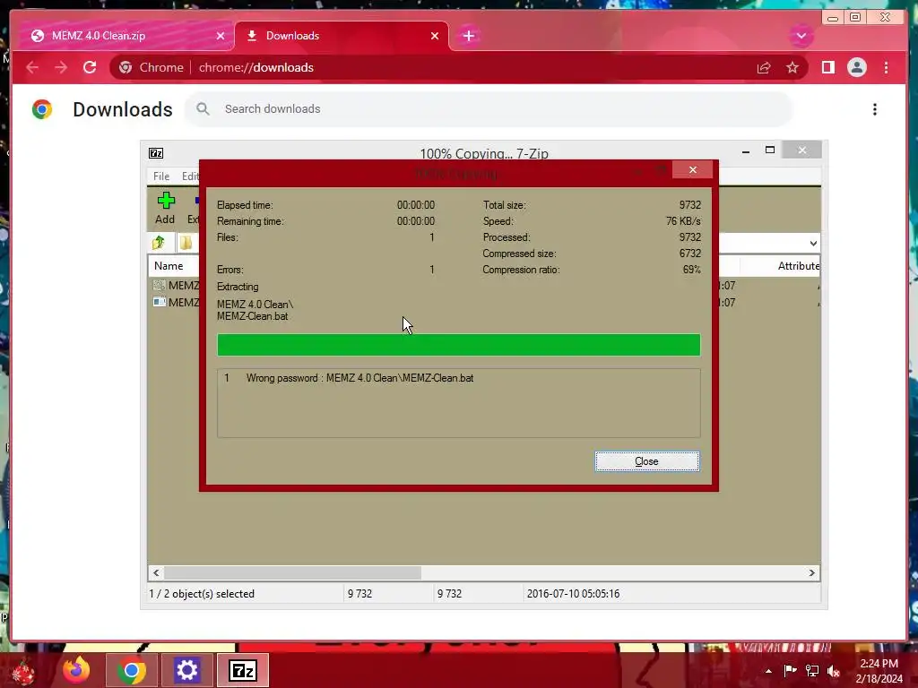The height and width of the screenshot is (688, 918).
Task: Click Chrome logo on Downloads page
Action: 42,109
